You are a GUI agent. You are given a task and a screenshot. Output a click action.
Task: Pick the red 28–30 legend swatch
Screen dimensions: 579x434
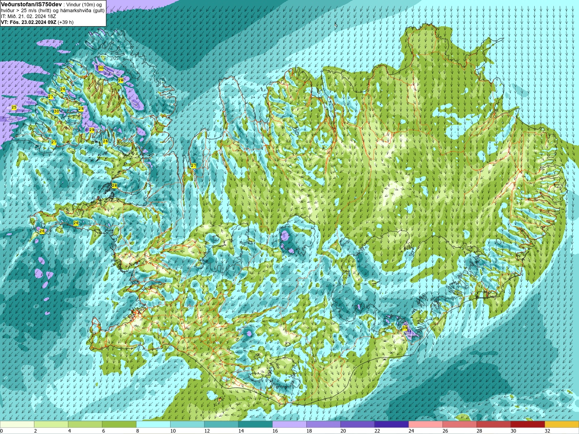(x=494, y=425)
